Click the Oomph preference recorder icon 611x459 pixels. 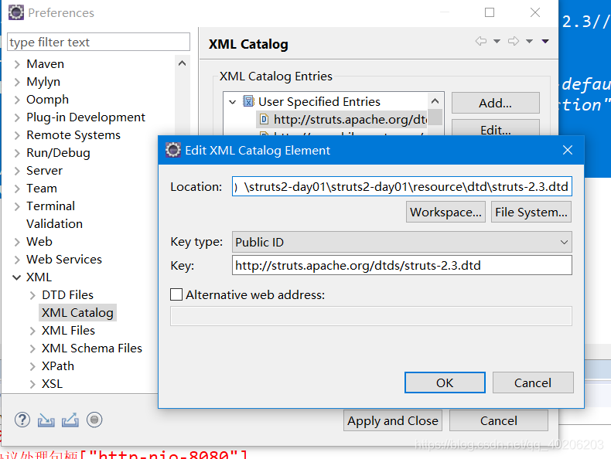[94, 420]
